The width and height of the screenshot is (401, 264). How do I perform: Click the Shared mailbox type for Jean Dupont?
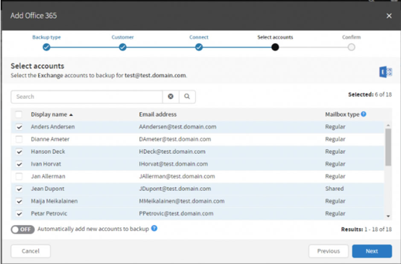334,189
